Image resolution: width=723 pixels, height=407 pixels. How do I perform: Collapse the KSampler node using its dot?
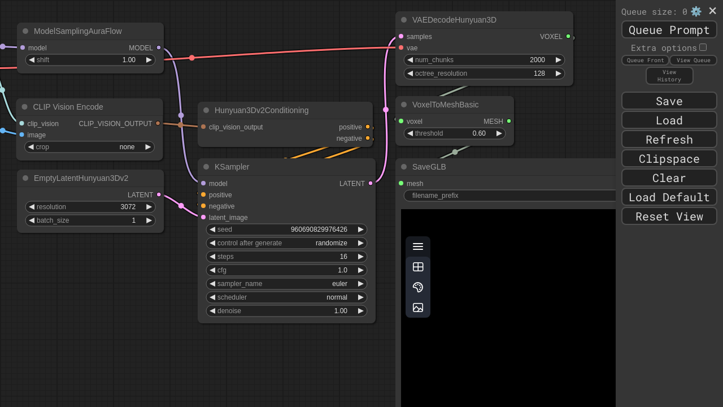pos(206,167)
